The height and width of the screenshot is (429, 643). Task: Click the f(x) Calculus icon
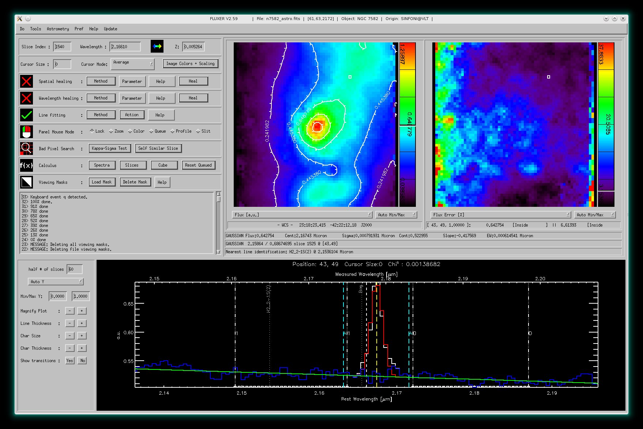point(26,165)
